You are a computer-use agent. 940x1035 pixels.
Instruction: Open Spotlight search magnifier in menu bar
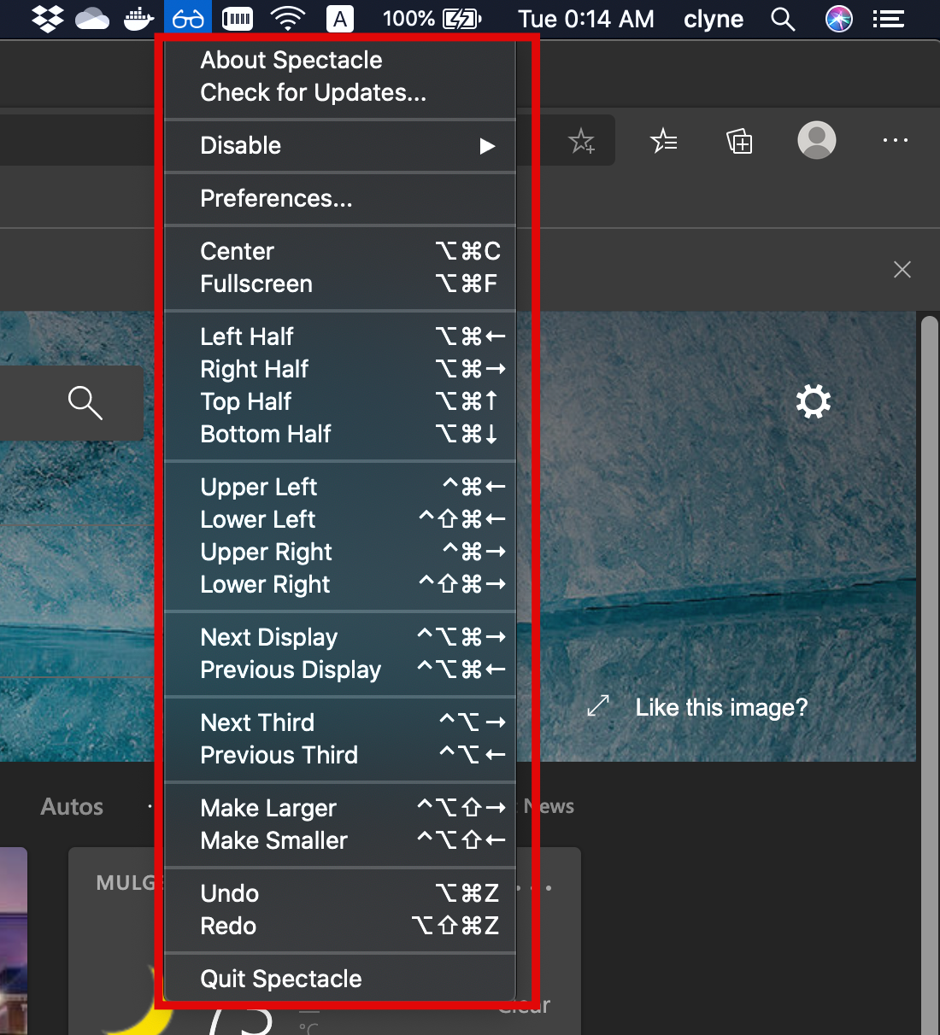[x=783, y=19]
